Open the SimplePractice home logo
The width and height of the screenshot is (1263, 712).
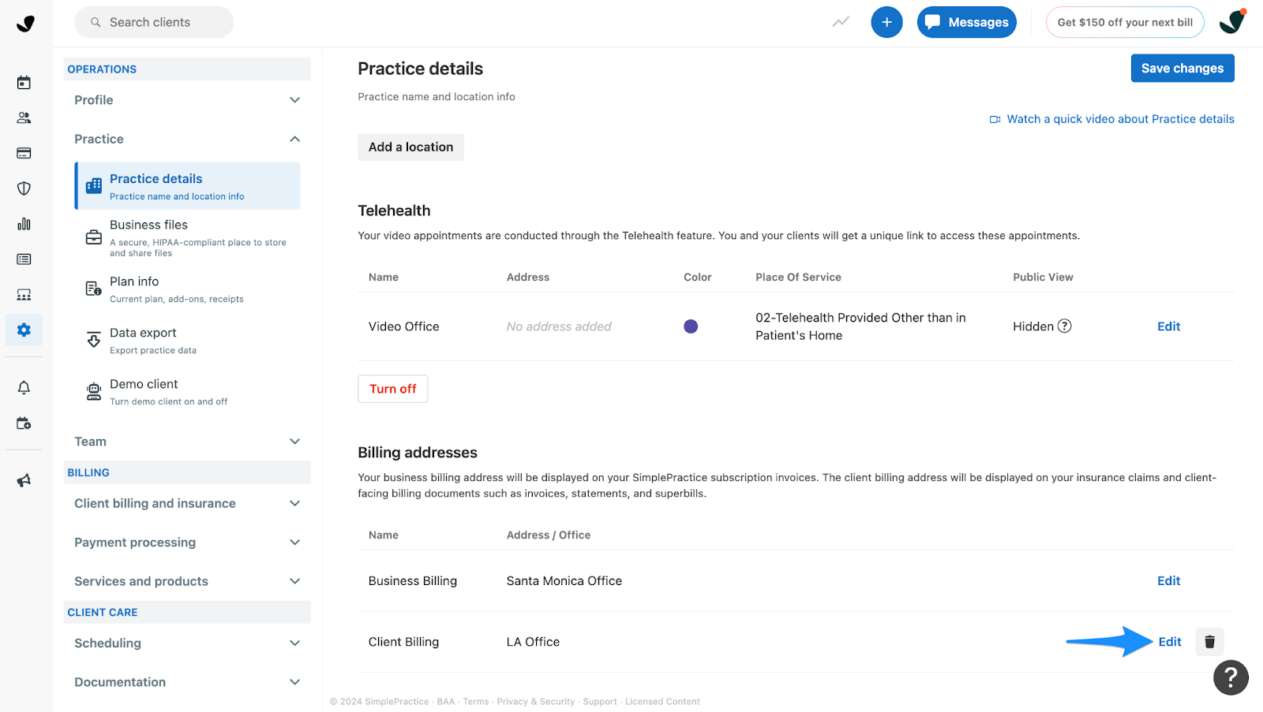click(x=25, y=23)
